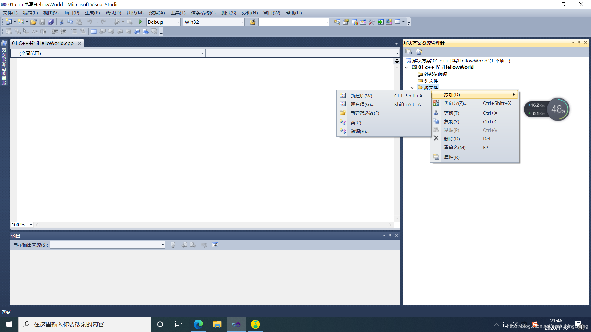Choose 新建筛选器(F) in the submenu
The height and width of the screenshot is (332, 591).
pyautogui.click(x=384, y=113)
